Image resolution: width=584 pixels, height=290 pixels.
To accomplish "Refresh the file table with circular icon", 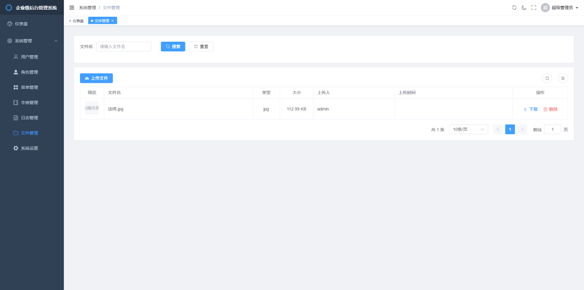I will [x=547, y=78].
